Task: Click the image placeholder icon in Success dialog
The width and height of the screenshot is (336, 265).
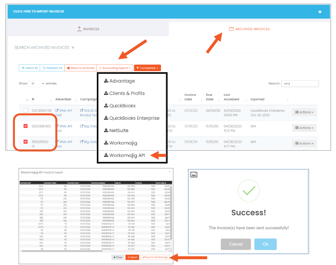Action: coord(194,175)
